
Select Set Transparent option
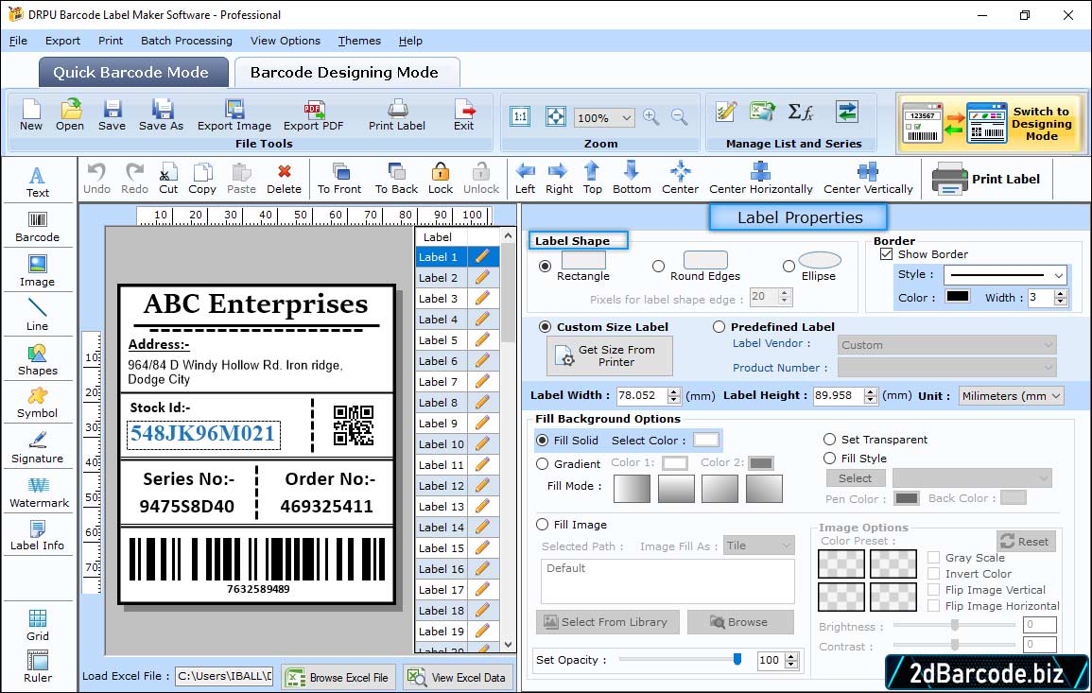tap(829, 440)
